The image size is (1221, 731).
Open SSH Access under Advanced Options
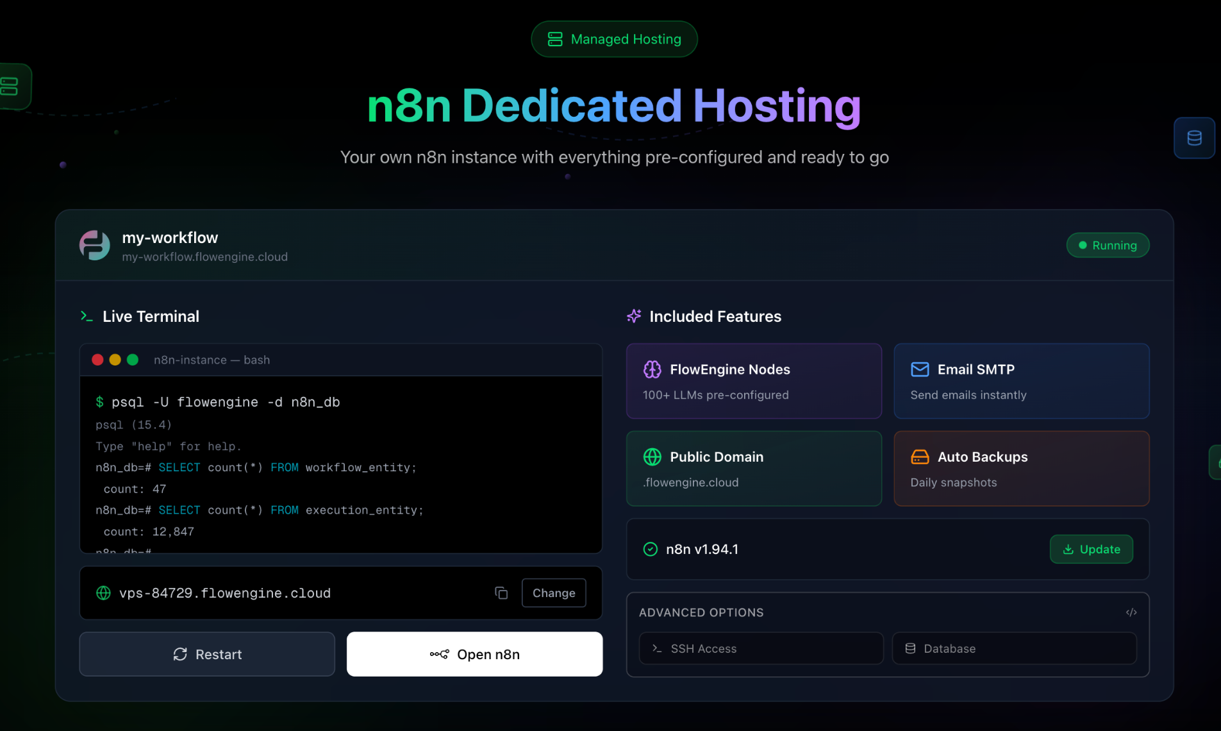761,648
